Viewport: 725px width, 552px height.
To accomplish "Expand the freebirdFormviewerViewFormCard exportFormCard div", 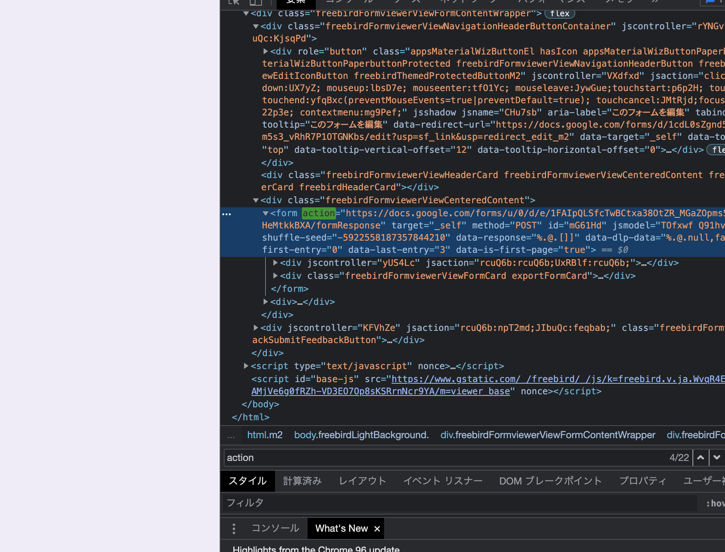I will pyautogui.click(x=275, y=276).
